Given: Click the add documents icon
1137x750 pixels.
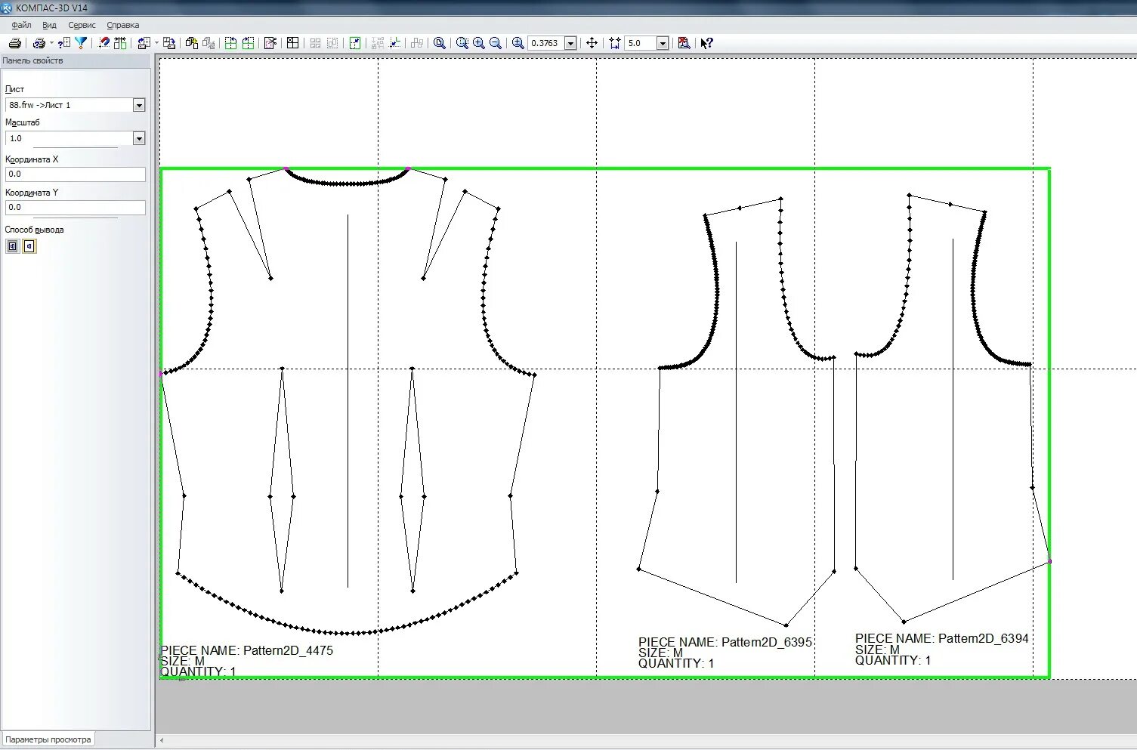Looking at the screenshot, I should pyautogui.click(x=192, y=43).
